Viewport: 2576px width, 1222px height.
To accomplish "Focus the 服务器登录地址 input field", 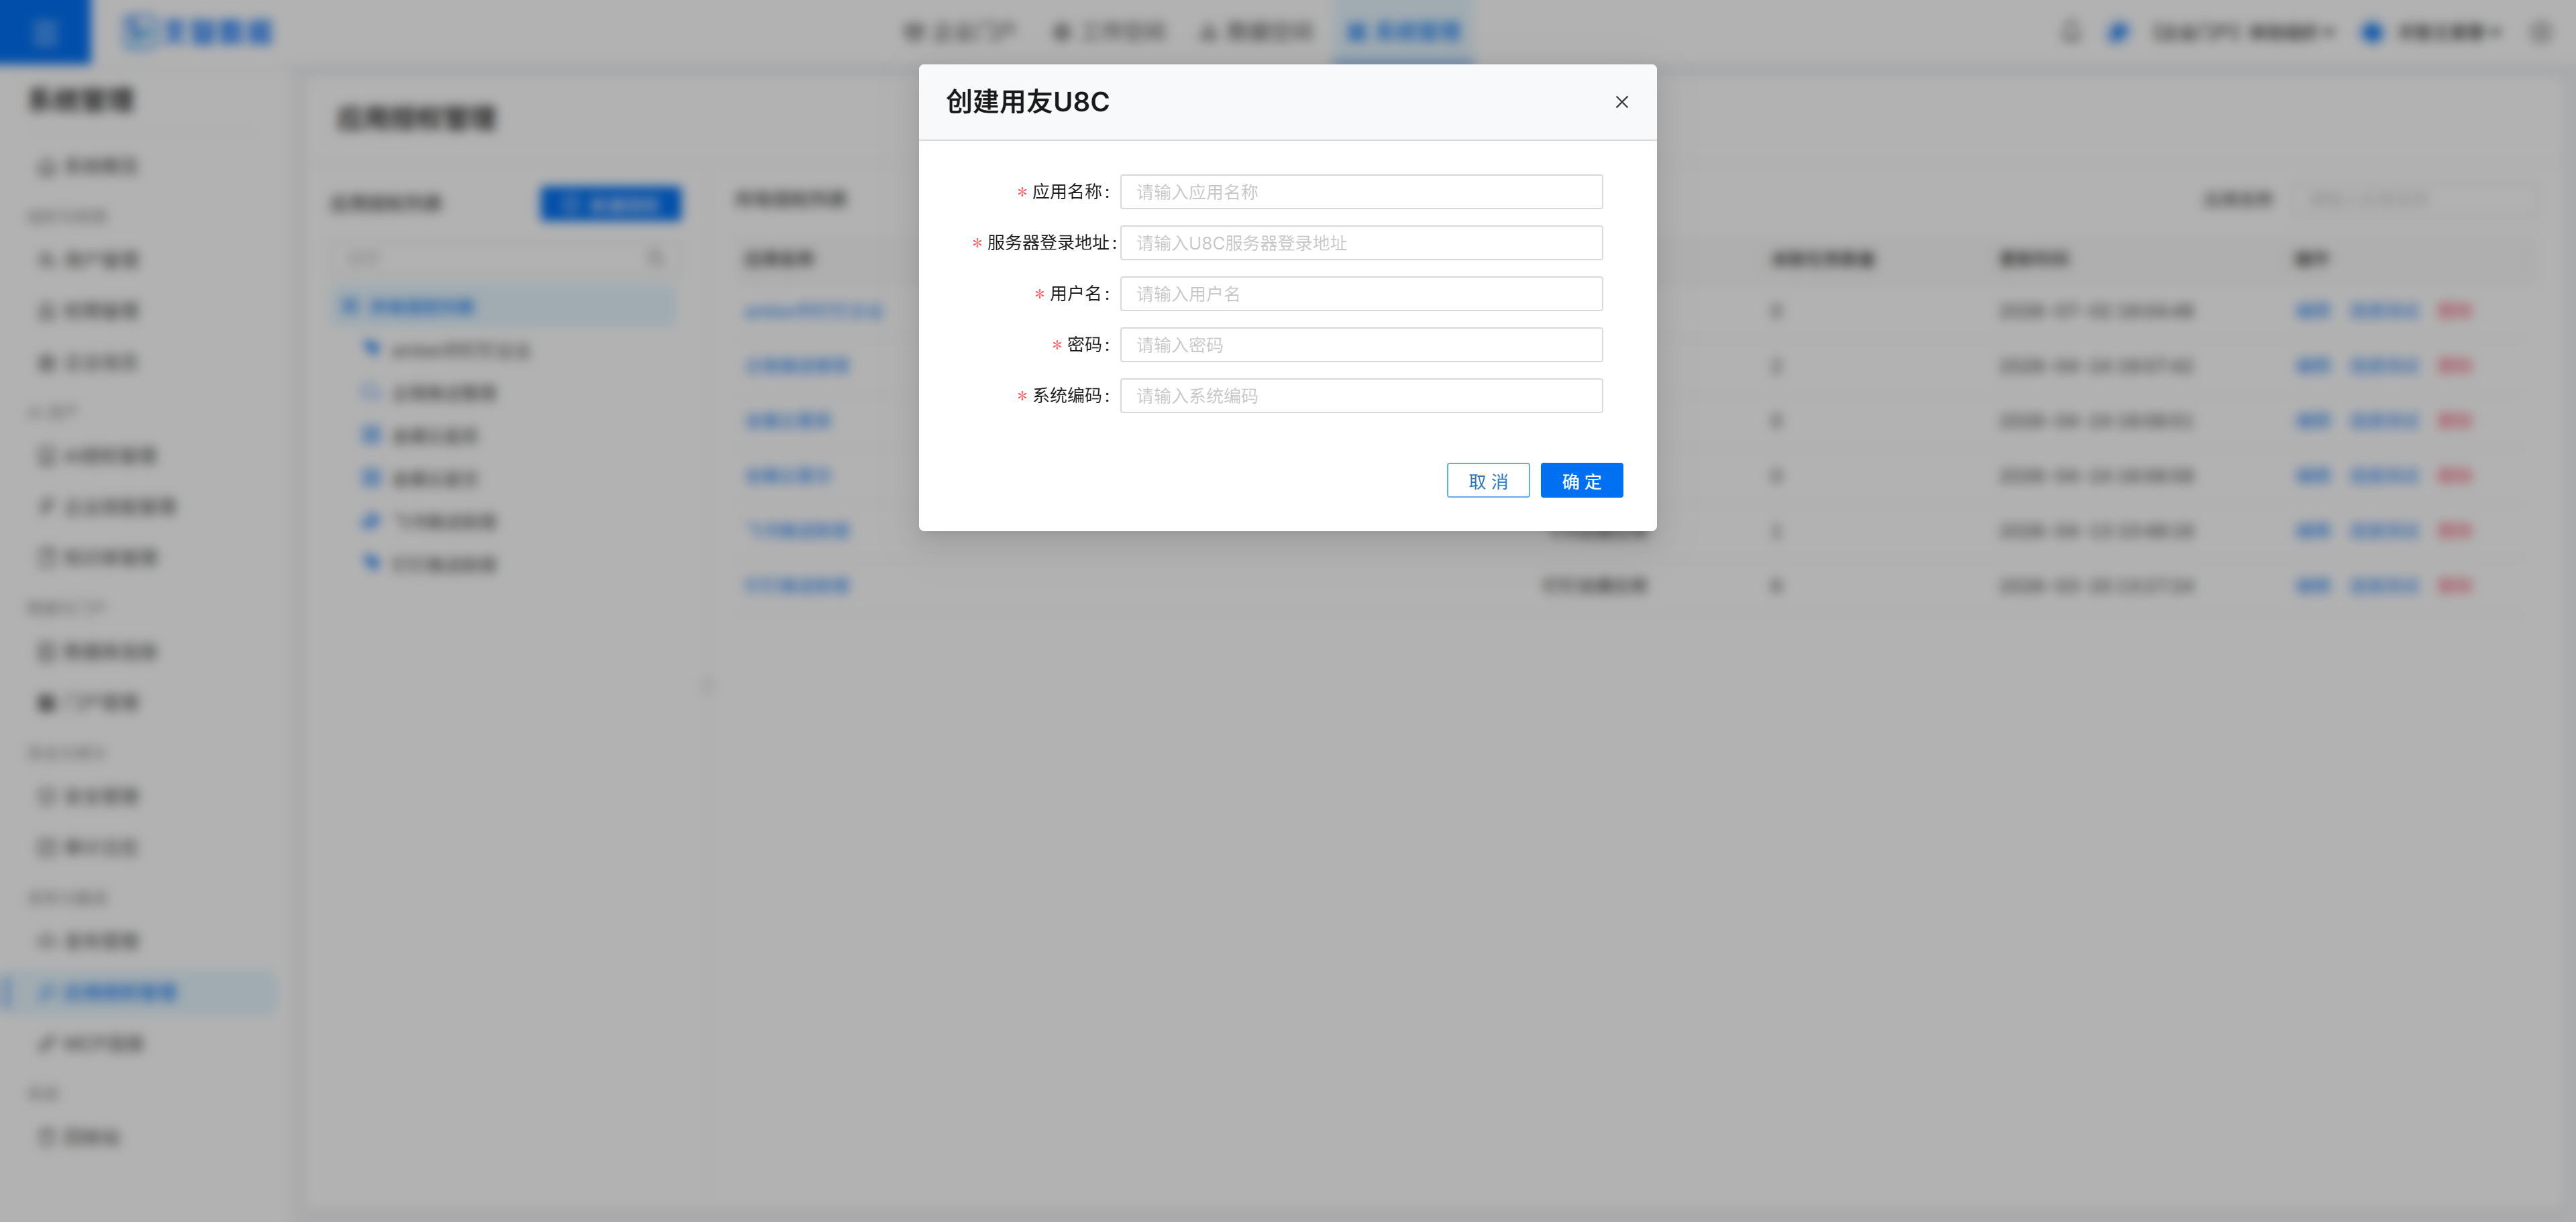I will tap(1360, 243).
